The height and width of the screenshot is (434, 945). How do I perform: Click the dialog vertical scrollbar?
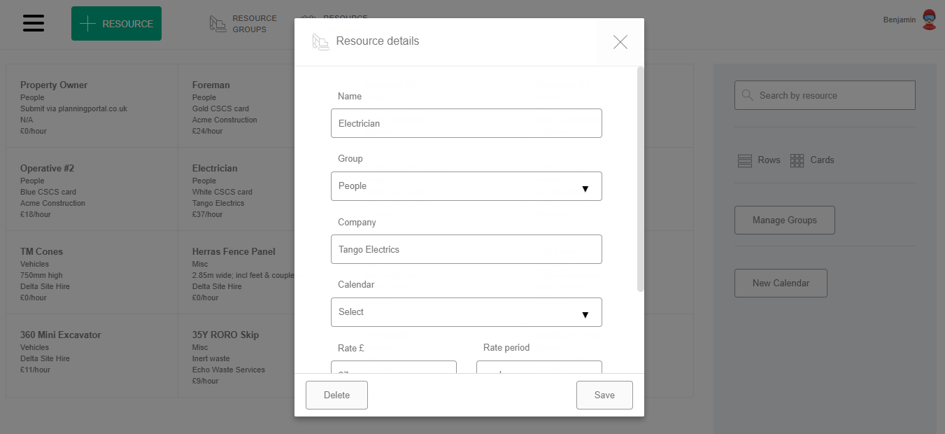641,179
